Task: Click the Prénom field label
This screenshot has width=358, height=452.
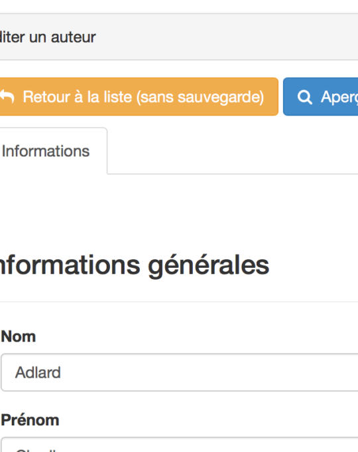Action: tap(30, 420)
